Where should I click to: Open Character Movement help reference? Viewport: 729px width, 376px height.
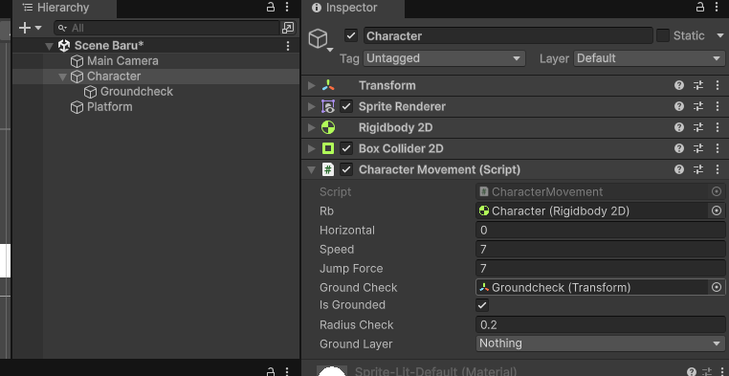[x=679, y=169]
